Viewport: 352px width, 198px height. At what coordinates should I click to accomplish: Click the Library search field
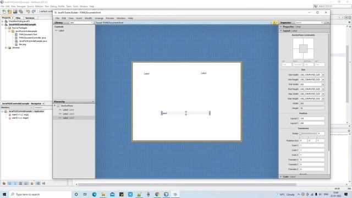(x=81, y=23)
